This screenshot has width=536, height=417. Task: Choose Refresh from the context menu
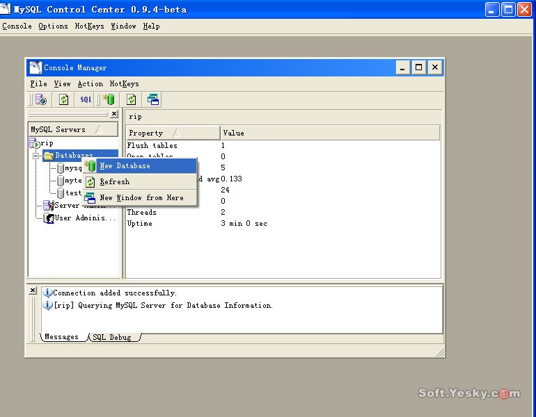[140, 182]
